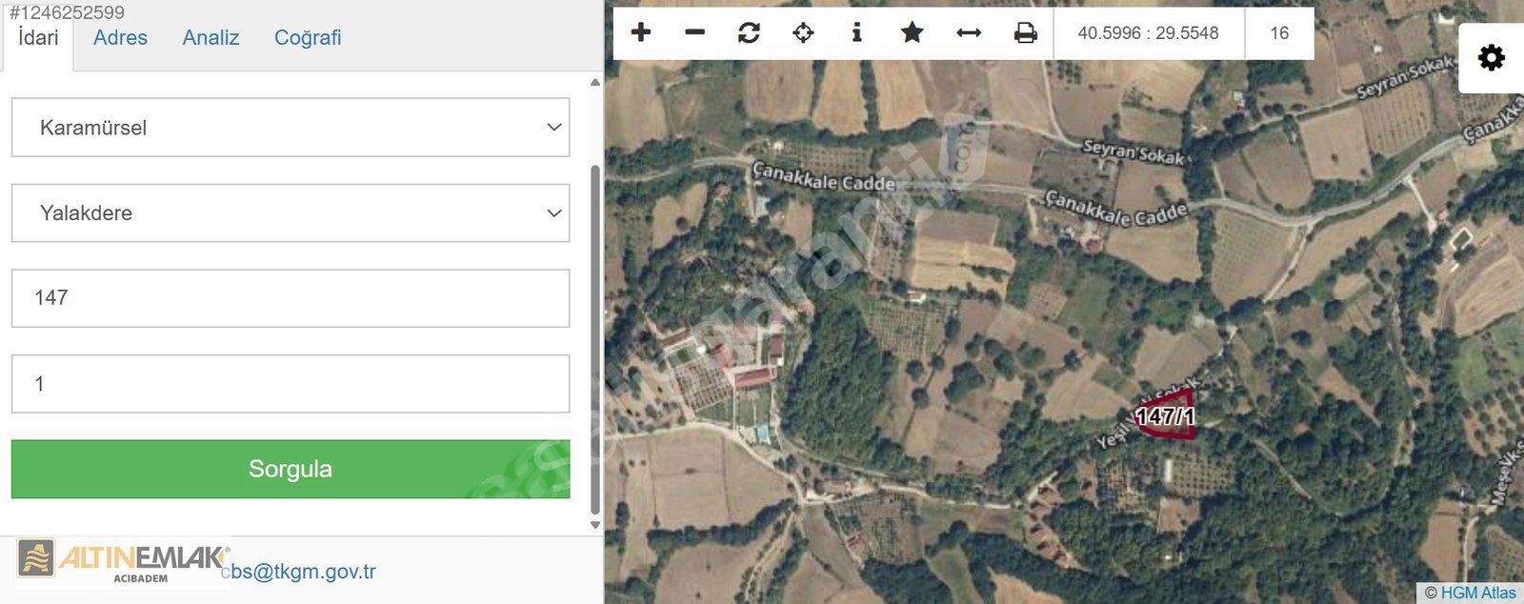Switch to the Adres tab
Image resolution: width=1524 pixels, height=604 pixels.
(120, 38)
